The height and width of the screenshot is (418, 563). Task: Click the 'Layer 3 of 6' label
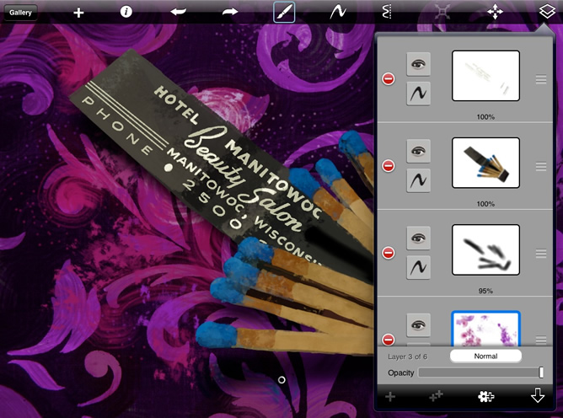408,356
